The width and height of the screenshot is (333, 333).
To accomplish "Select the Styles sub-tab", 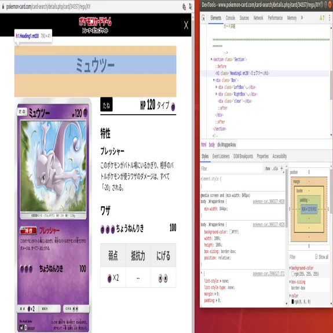I will point(205,156).
